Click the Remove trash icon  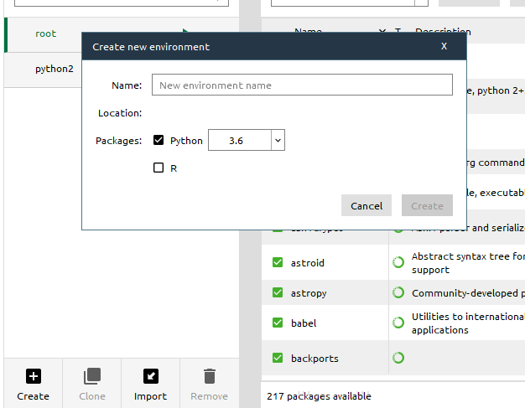coord(210,376)
